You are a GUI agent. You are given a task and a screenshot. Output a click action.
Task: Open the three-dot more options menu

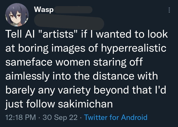(168, 10)
